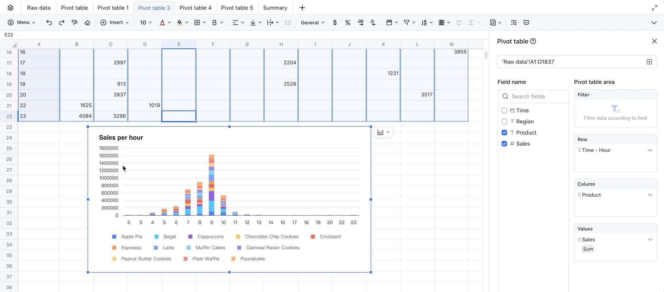Uncheck the Product field checkbox
This screenshot has height=292, width=664.
[x=504, y=133]
